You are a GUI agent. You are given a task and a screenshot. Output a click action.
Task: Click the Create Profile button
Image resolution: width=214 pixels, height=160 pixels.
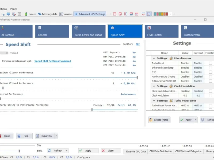159,120
